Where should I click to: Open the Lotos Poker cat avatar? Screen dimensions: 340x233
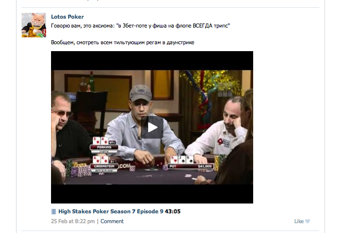tap(34, 25)
